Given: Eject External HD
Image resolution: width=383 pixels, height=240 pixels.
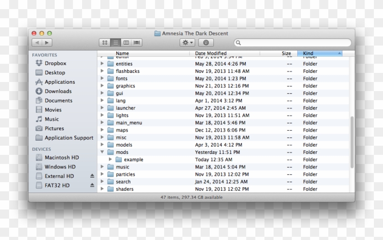Looking at the screenshot, I should tap(92, 176).
